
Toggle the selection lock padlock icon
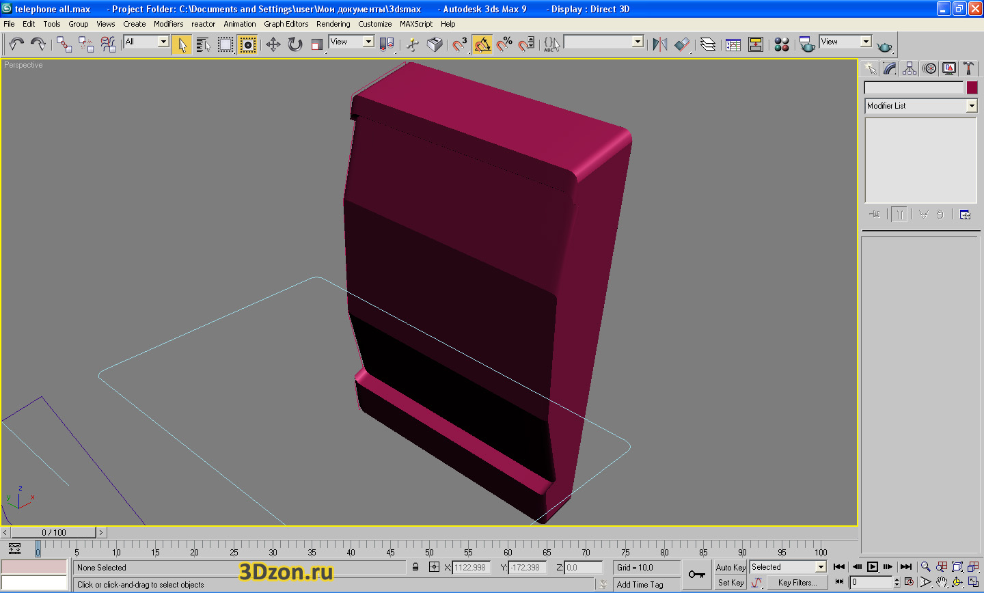(415, 567)
